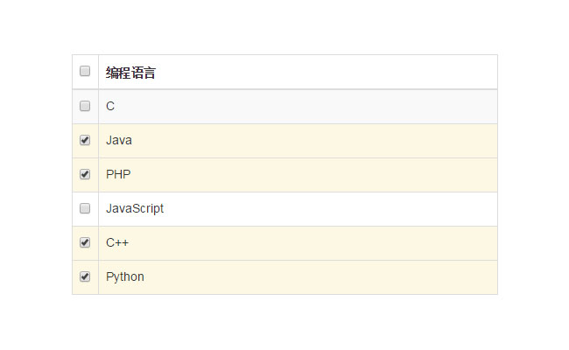Check the JavaScript checkbox
Screen dimensions: 569x350
click(85, 208)
